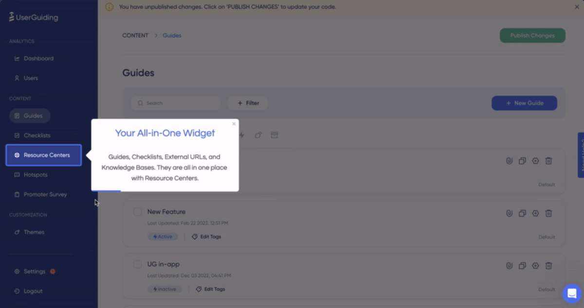Click the paperclip icon for New Feature
The image size is (584, 308).
509,213
